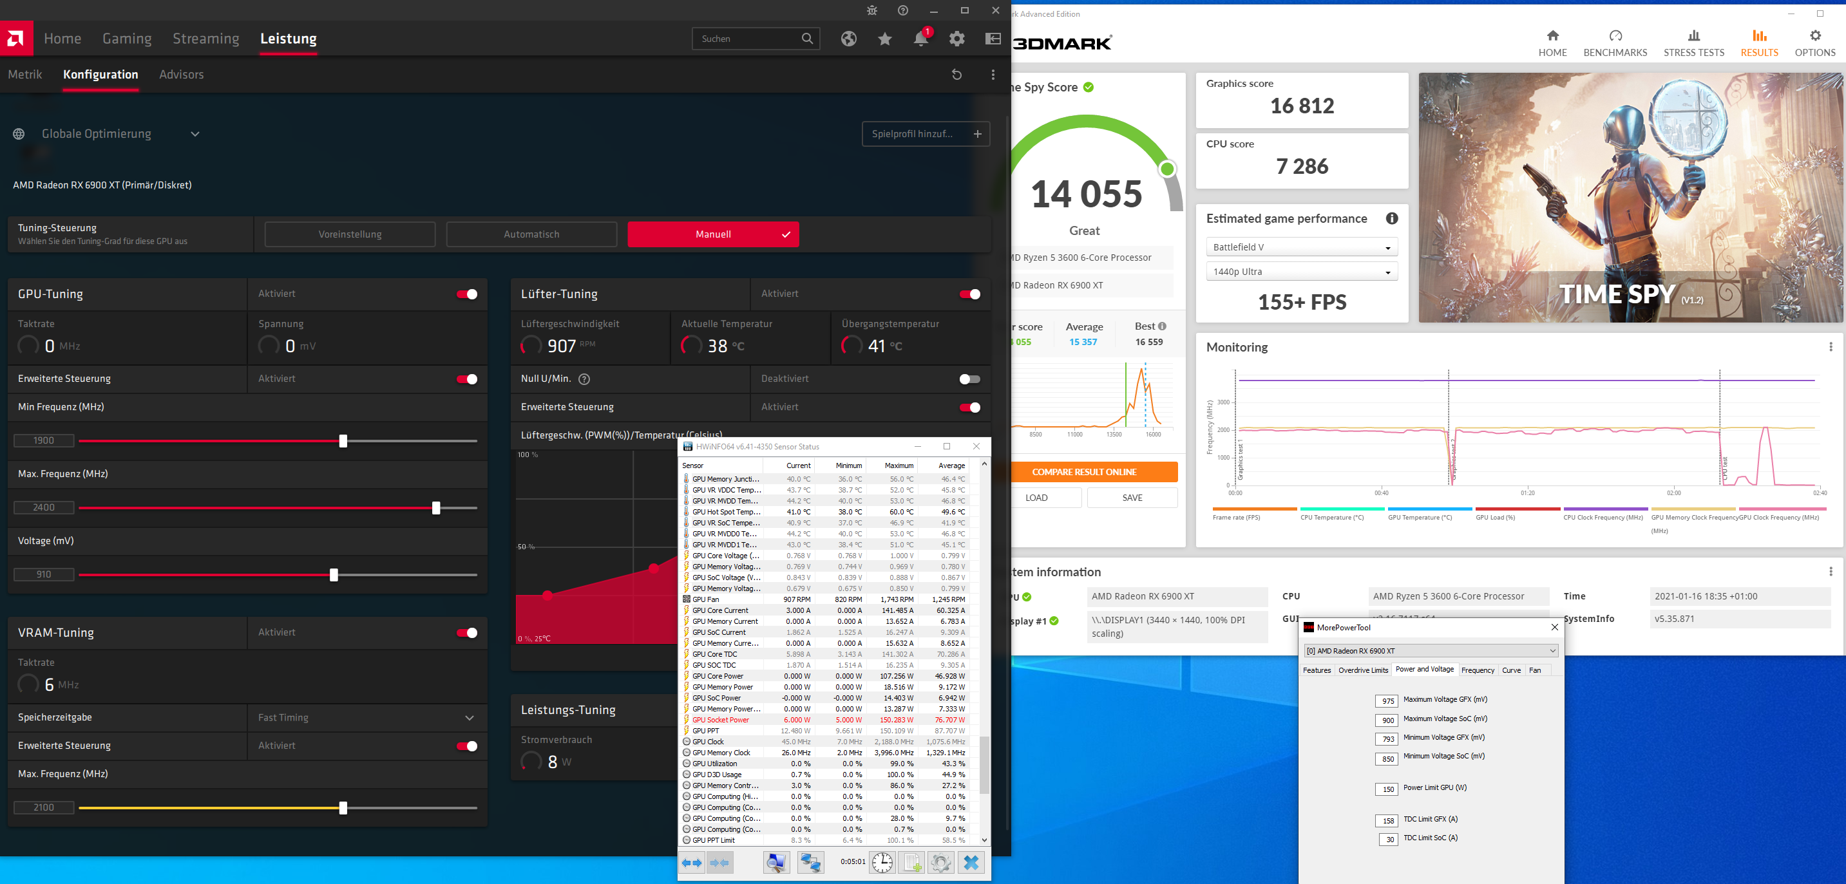
Task: Select the Manuell tuning option
Action: pyautogui.click(x=713, y=234)
